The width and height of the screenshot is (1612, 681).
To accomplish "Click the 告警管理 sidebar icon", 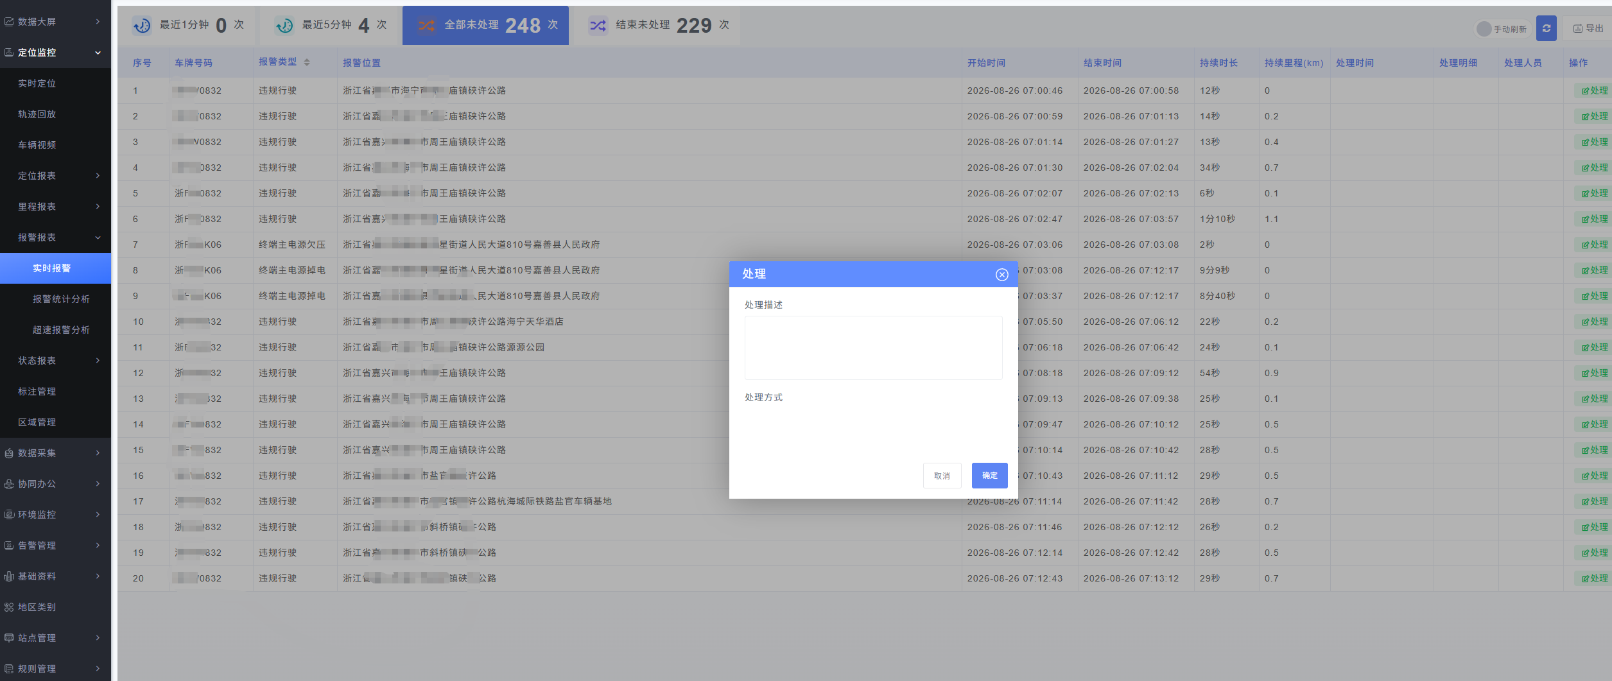I will point(9,546).
